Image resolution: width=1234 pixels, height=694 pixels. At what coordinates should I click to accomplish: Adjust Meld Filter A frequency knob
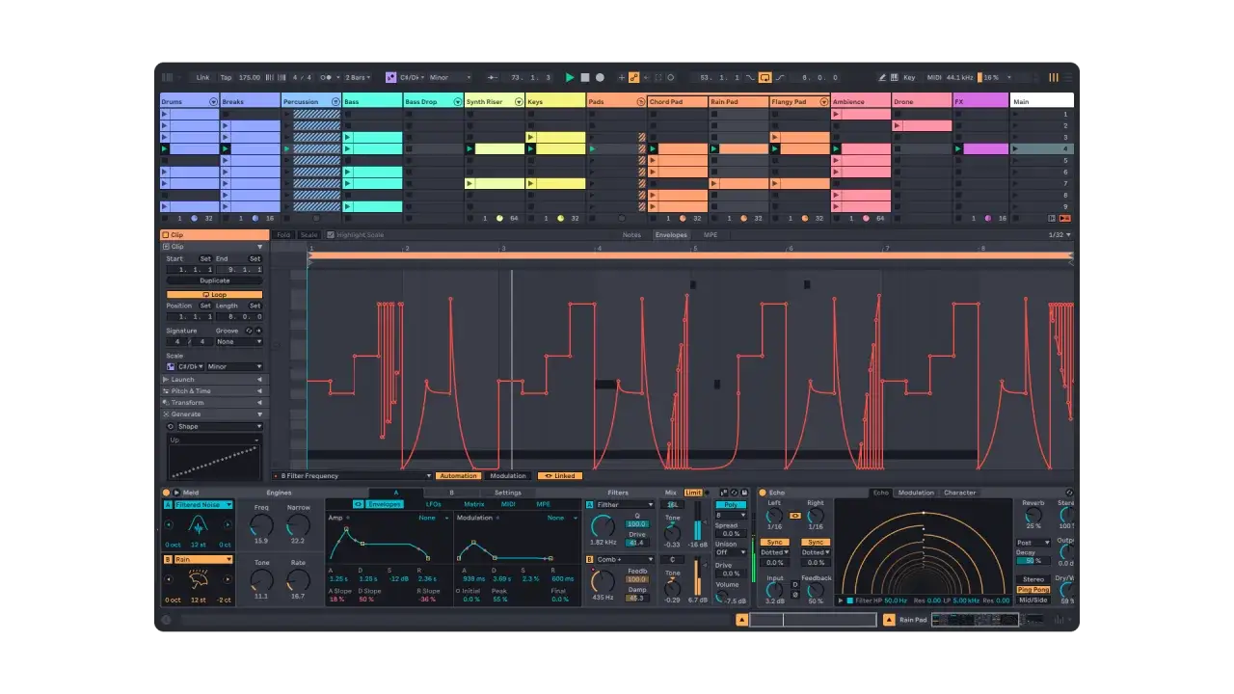click(603, 526)
